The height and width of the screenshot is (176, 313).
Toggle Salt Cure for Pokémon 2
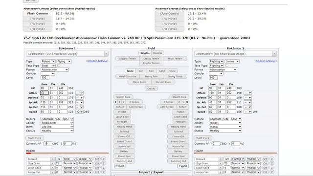click(203, 138)
